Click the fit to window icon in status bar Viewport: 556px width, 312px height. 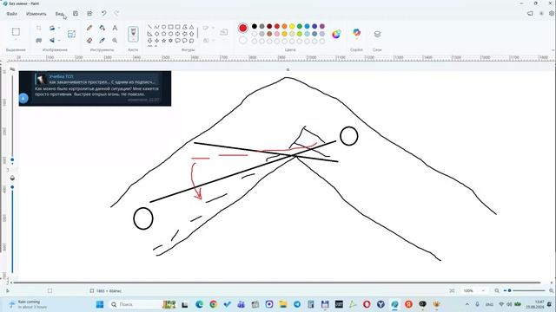tap(452, 290)
